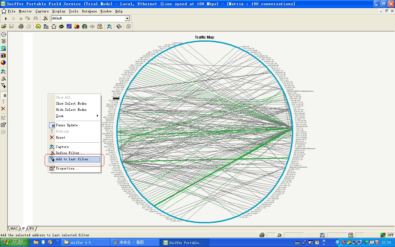Click the OFF indicator in status bar
The image size is (395, 247).
point(391,235)
